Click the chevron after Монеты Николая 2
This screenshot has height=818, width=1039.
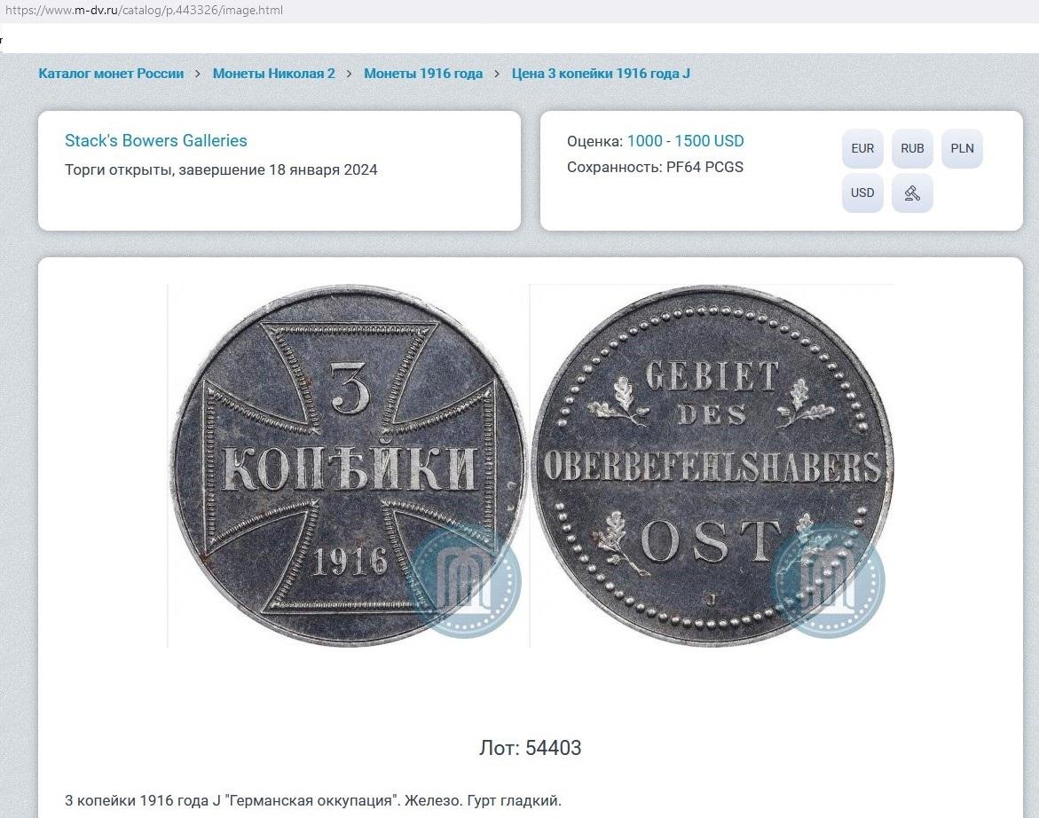350,74
